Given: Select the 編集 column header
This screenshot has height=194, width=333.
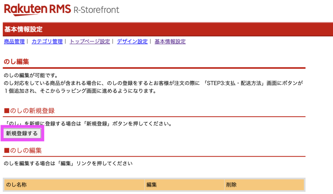Looking at the screenshot, I should click(x=184, y=185).
